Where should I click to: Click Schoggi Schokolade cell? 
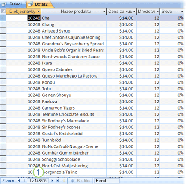tap(74, 159)
